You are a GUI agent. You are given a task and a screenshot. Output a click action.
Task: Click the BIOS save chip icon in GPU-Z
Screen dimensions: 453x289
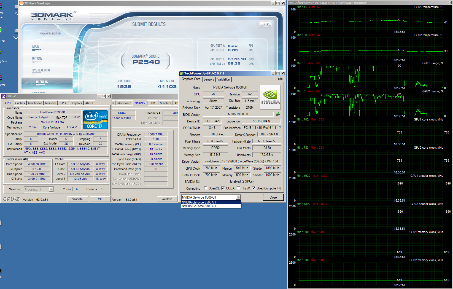278,114
